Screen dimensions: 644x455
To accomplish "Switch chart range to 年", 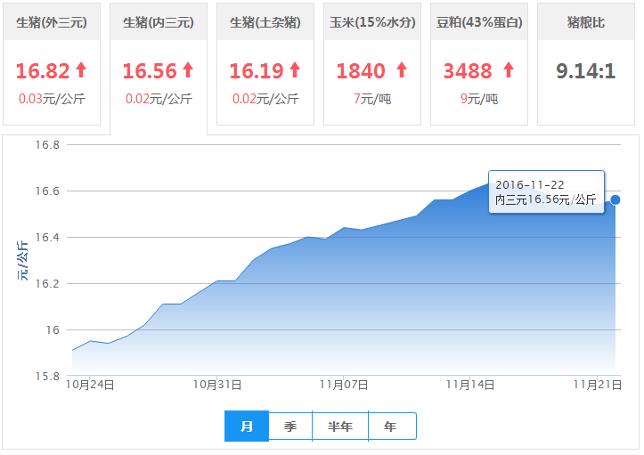I will point(392,427).
